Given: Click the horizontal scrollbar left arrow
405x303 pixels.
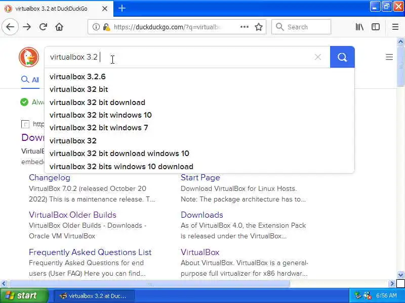Looking at the screenshot, I should (4, 284).
